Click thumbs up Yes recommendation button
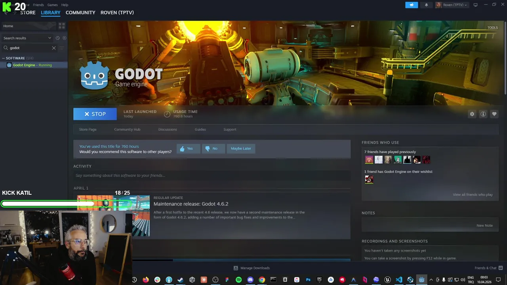The width and height of the screenshot is (507, 285). tap(188, 148)
